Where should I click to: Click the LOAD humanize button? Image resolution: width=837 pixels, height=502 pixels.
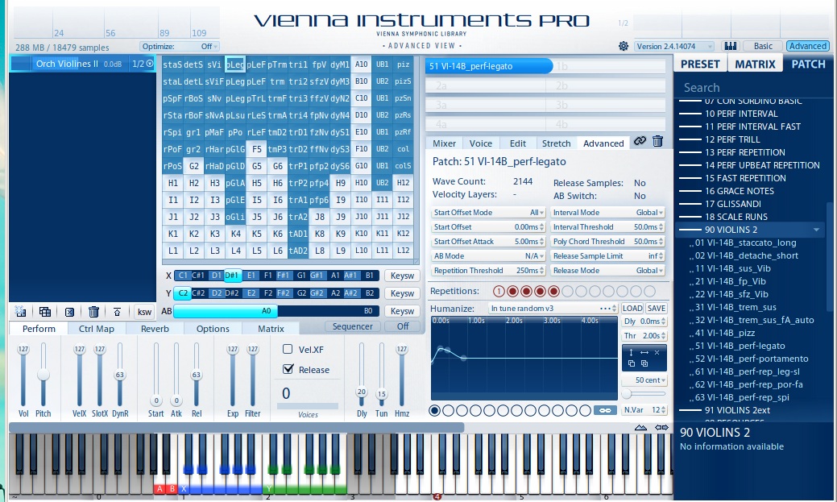point(632,308)
